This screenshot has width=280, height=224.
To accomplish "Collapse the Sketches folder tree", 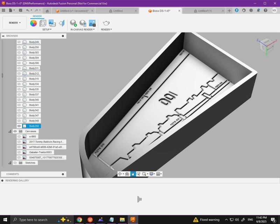I will pyautogui.click(x=10, y=163).
